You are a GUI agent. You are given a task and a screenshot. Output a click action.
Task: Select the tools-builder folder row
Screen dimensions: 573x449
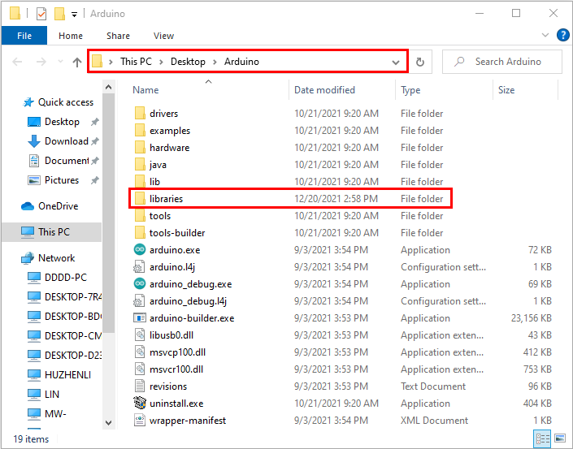pos(344,232)
